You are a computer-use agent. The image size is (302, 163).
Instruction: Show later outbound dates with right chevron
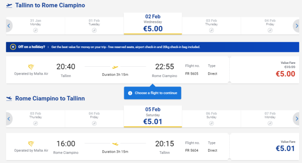[297, 25]
